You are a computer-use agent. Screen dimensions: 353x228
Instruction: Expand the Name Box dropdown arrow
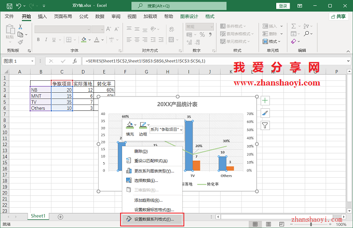tap(32, 61)
